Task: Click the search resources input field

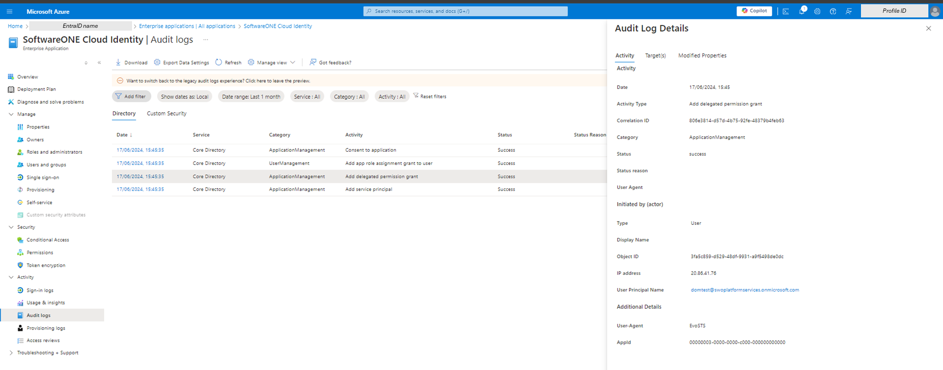Action: [x=465, y=11]
